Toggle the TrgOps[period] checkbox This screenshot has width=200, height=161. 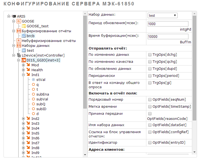point(150,76)
